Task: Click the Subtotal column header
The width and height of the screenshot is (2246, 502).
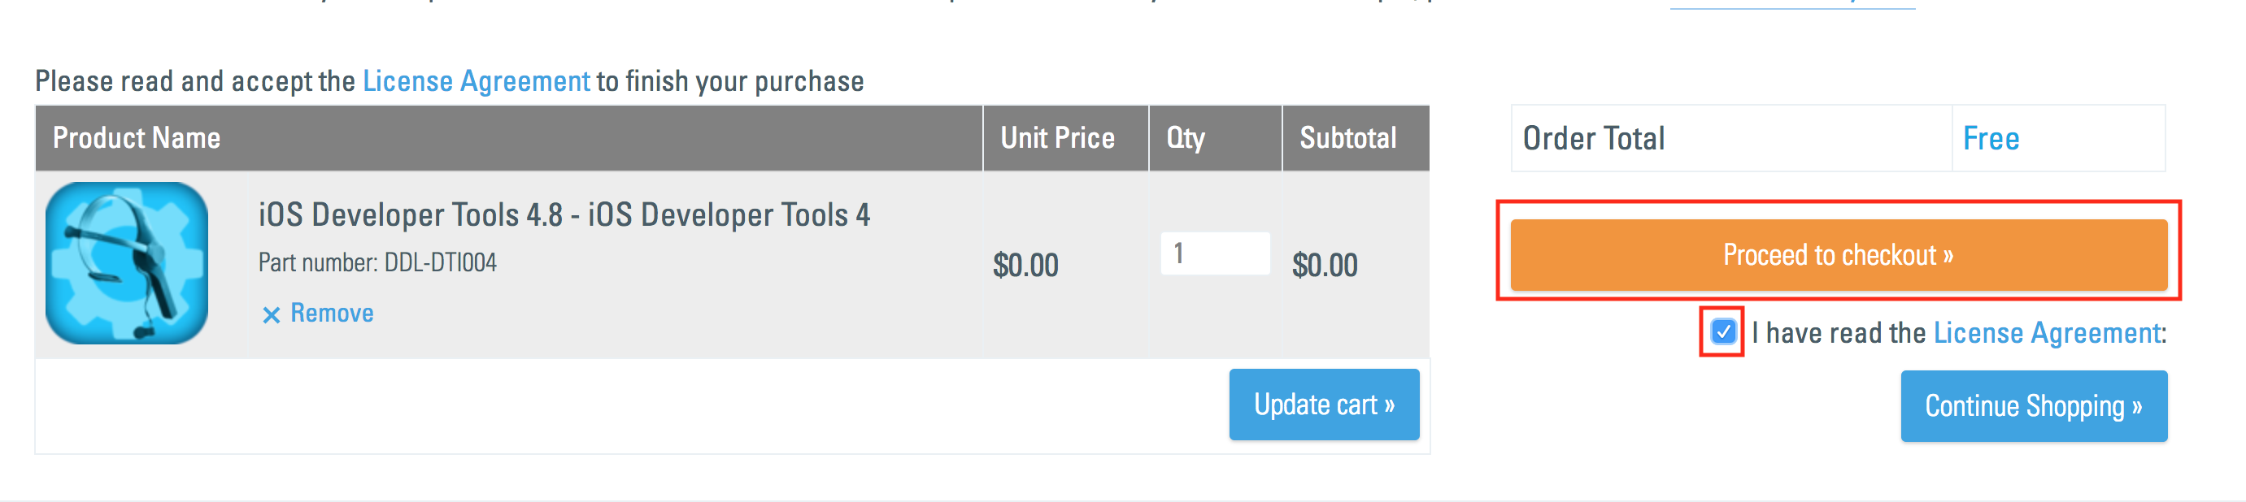Action: point(1348,138)
